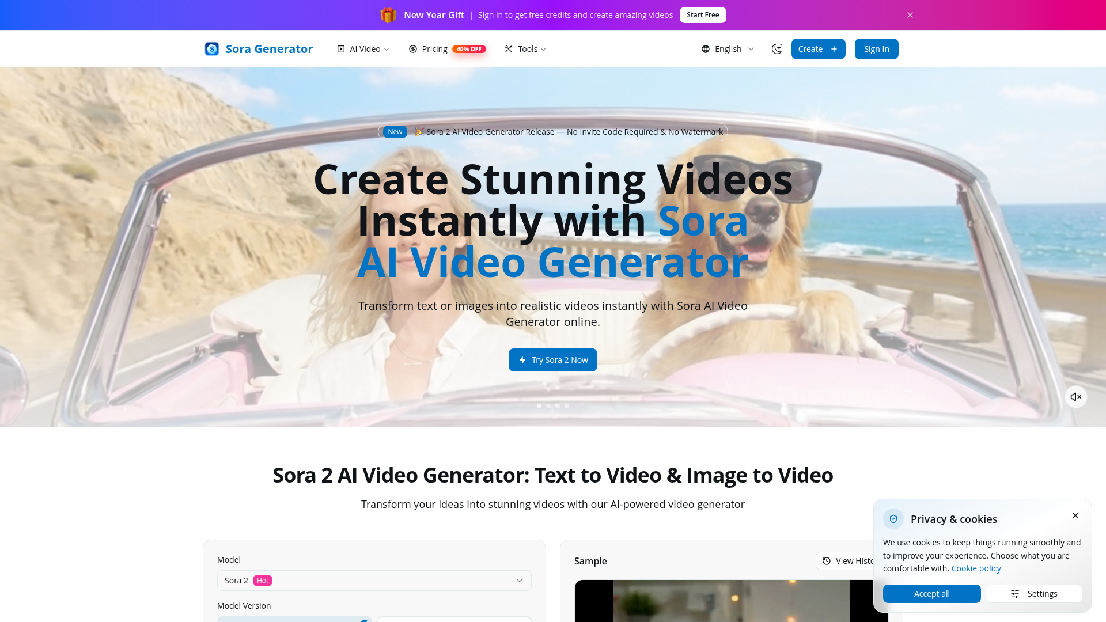The height and width of the screenshot is (622, 1106).
Task: Dismiss the New Year Gift banner
Action: (910, 15)
